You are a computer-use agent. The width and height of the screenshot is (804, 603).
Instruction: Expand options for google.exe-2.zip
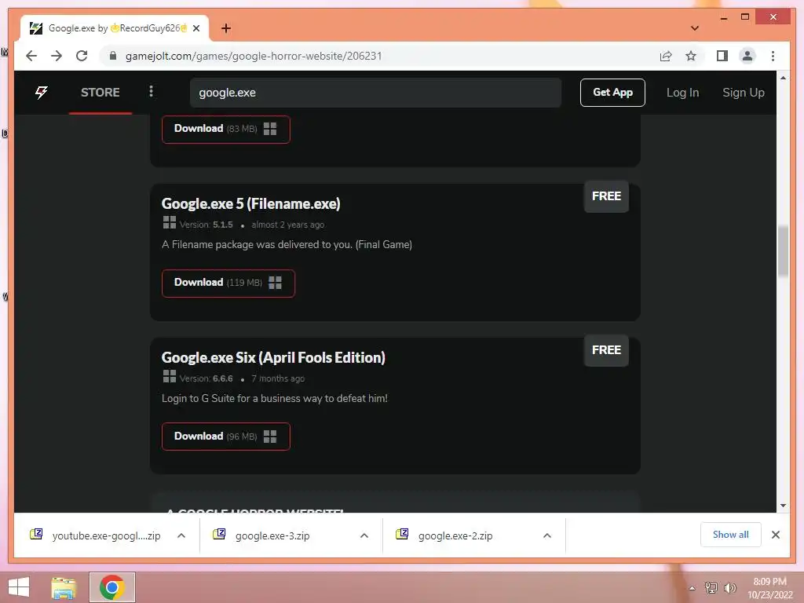coord(547,535)
